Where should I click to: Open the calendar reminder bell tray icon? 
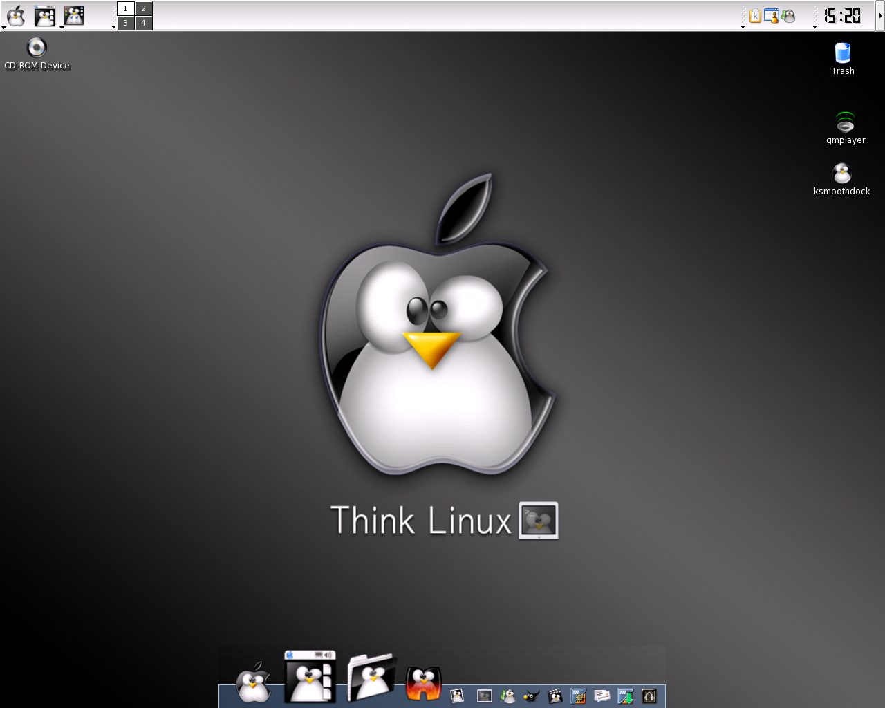[x=772, y=16]
